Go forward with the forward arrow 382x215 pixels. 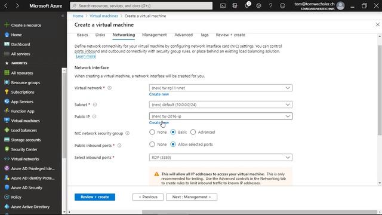[x=17, y=5]
